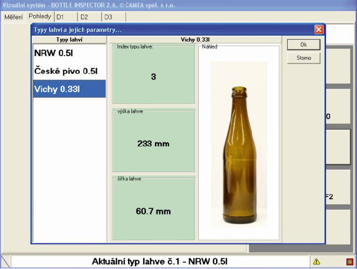Screen dimensions: 357x269
Task: Select the D2 tab
Action: (90, 17)
